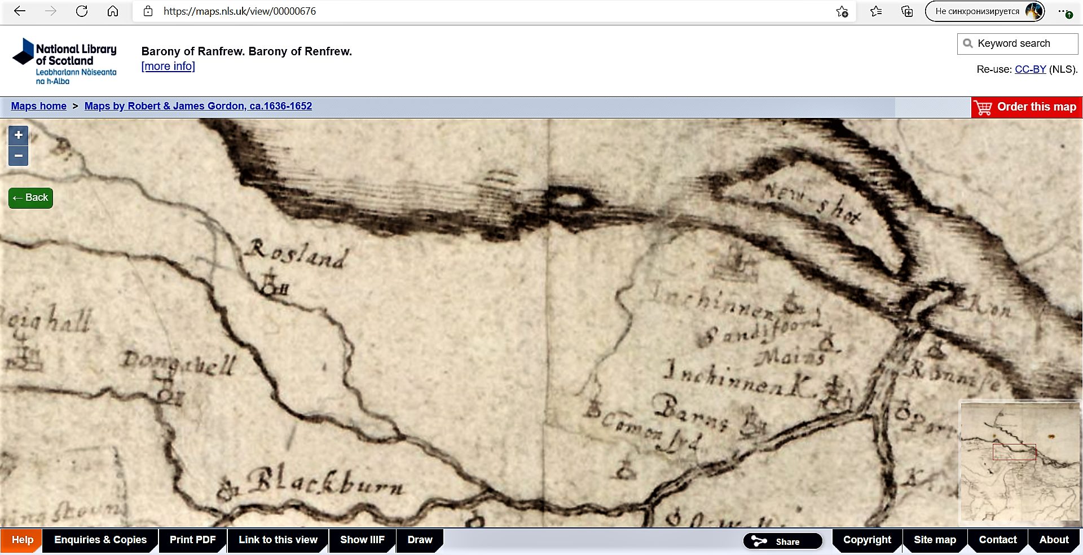Screen dimensions: 1083x555
Task: Zoom out of the map with minus
Action: 19,156
